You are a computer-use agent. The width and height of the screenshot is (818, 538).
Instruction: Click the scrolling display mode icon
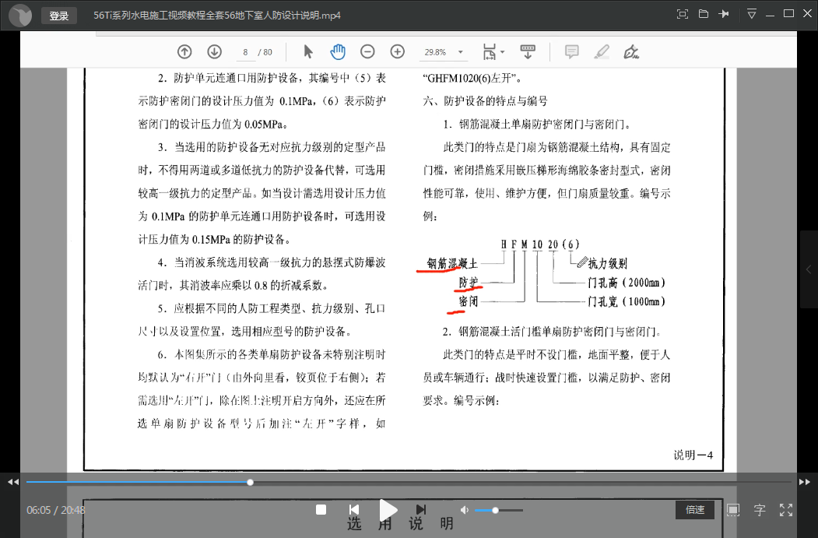(x=528, y=51)
